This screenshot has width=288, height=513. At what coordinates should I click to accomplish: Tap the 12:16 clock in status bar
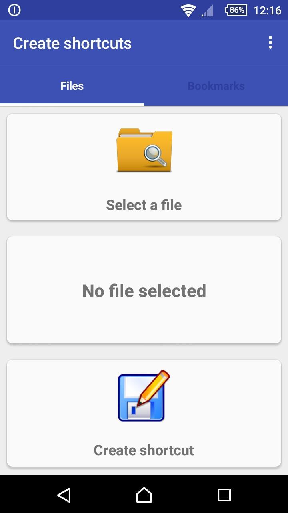[267, 10]
